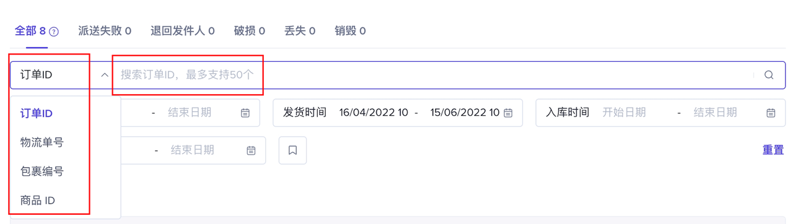Image resolution: width=793 pixels, height=224 pixels.
Task: Click calendar icon right of the first-row 结束日期
Action: pos(245,113)
